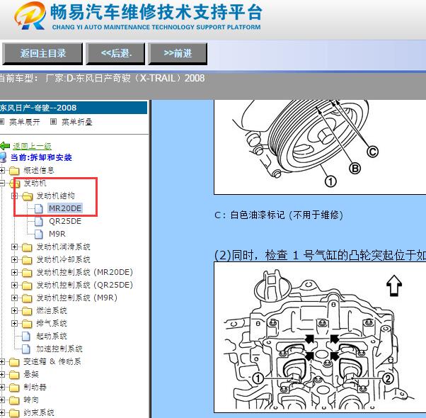Click the pulley diagram image

coord(320,147)
